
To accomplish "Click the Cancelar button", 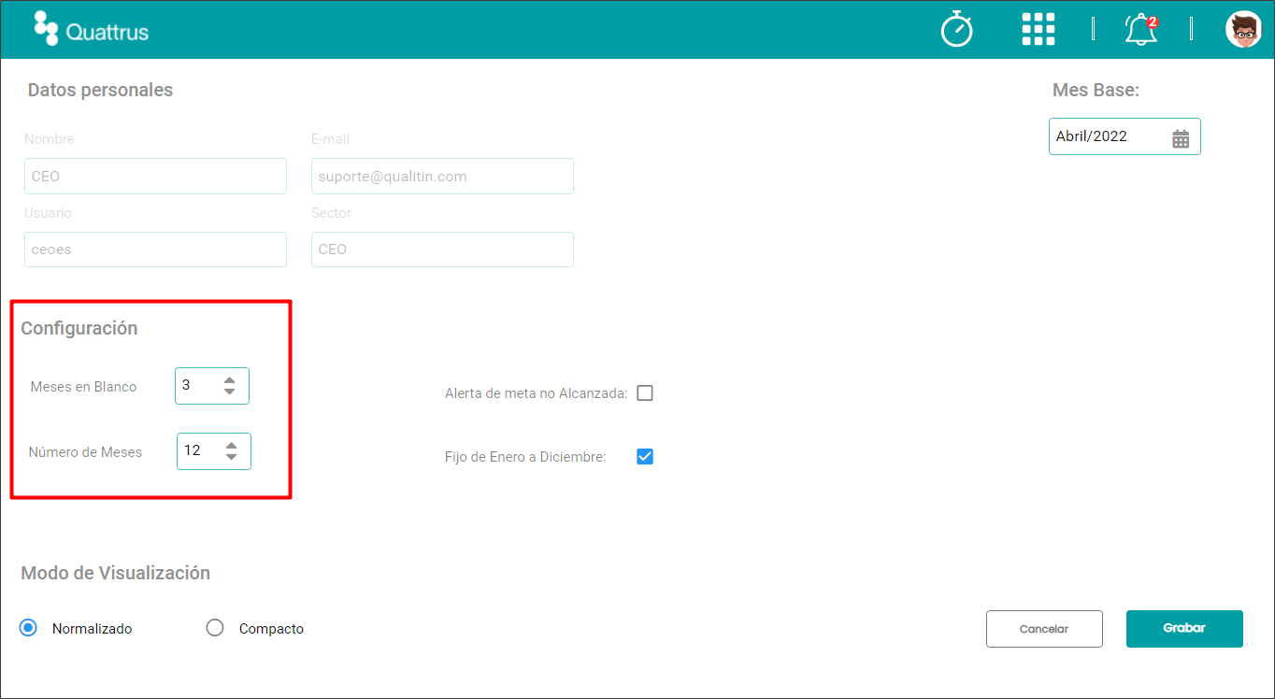I will 1044,629.
